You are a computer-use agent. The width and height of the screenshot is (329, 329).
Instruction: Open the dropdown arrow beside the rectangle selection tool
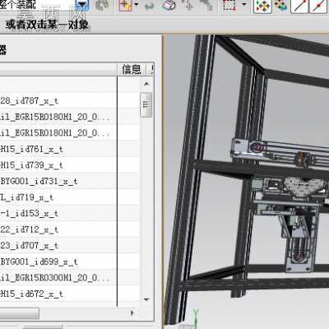(243, 5)
